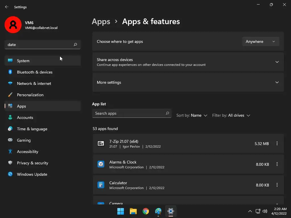
Task: Go to Windows Update settings
Action: [x=32, y=174]
